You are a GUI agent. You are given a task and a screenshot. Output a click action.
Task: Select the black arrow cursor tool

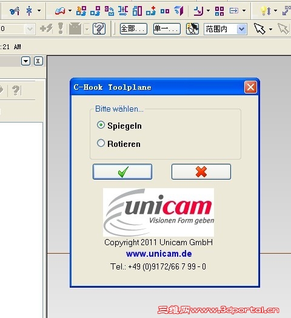259,29
